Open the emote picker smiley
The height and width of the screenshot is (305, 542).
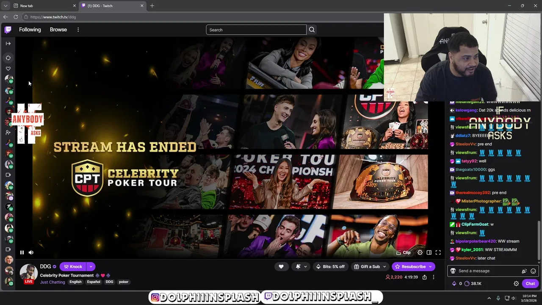pos(533,271)
